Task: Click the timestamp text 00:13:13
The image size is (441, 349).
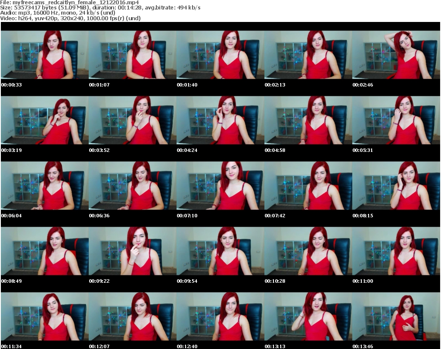Action: coord(275,346)
